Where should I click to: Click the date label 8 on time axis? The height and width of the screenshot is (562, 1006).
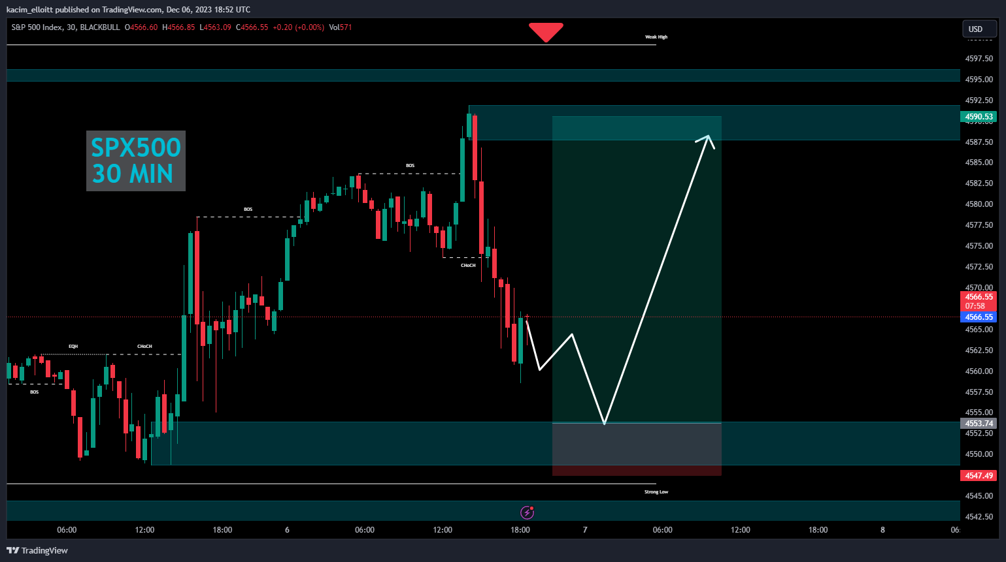(x=882, y=530)
